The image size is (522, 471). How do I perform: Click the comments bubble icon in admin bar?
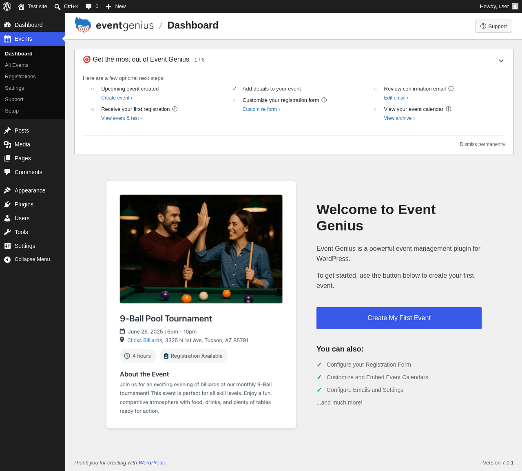point(88,7)
